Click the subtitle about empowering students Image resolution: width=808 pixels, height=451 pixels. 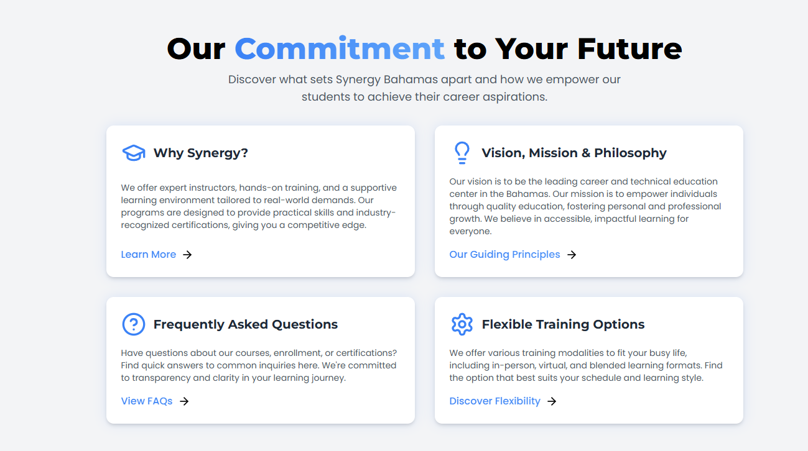(424, 88)
